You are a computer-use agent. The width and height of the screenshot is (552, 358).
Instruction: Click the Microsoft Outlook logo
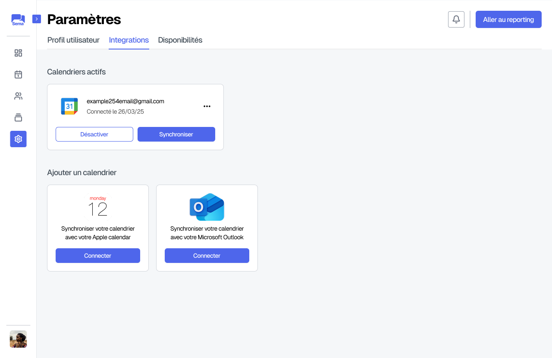tap(207, 207)
